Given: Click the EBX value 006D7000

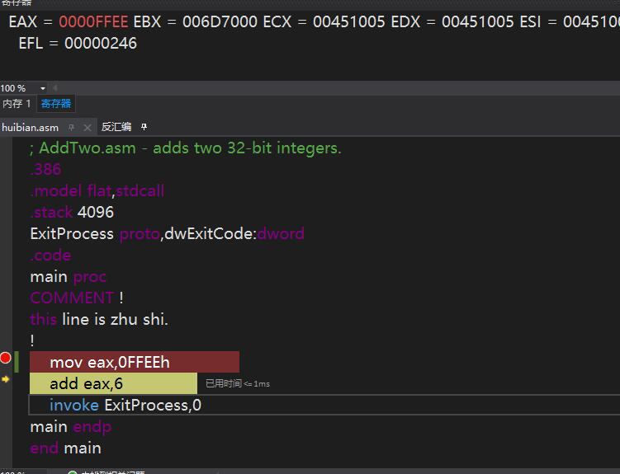Looking at the screenshot, I should point(220,21).
